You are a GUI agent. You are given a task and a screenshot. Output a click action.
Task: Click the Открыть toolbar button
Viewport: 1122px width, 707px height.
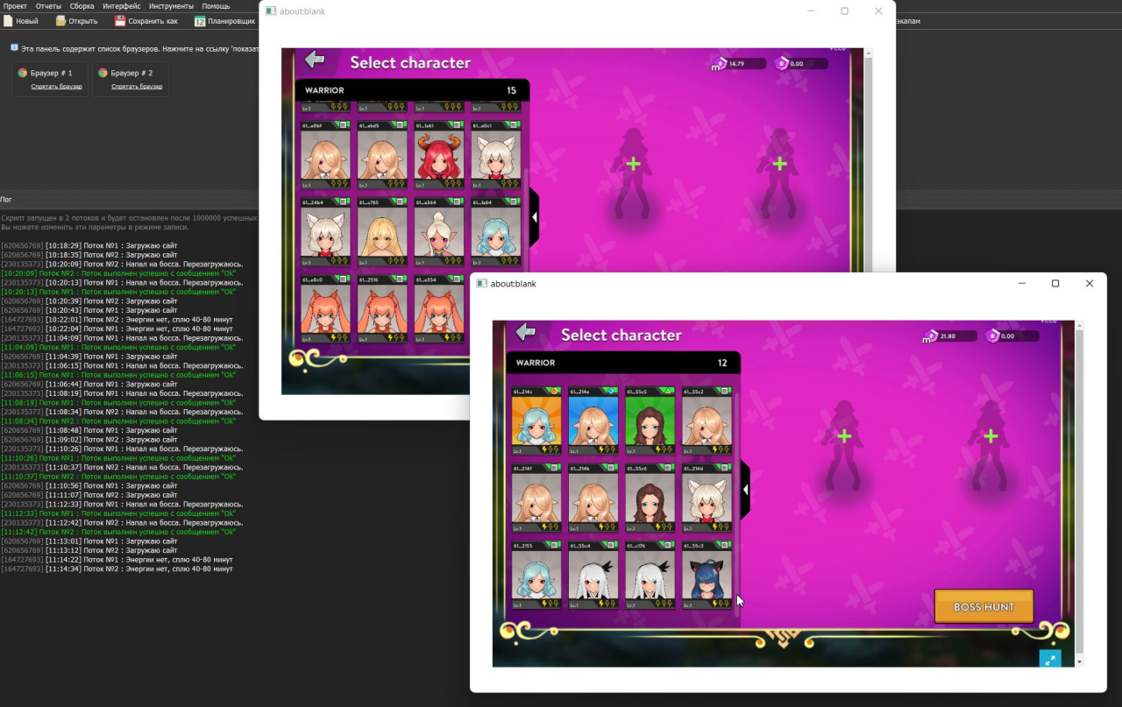[77, 21]
